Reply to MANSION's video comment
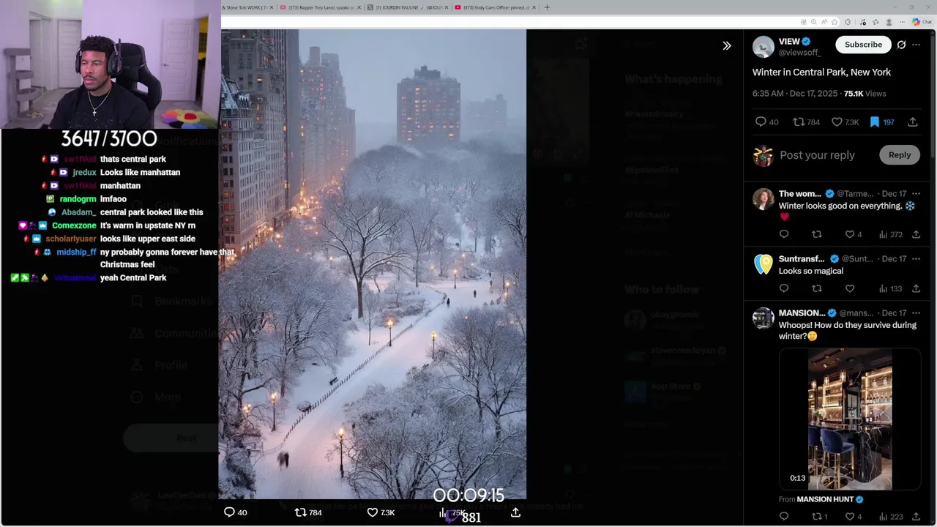Image resolution: width=937 pixels, height=527 pixels. 784,516
